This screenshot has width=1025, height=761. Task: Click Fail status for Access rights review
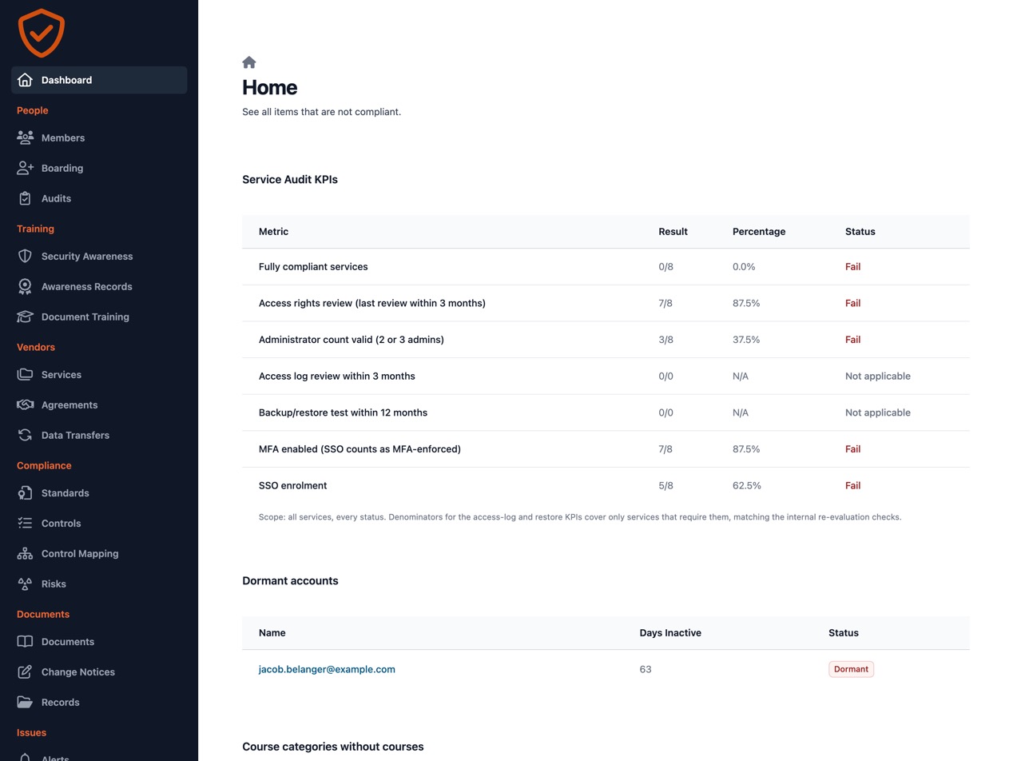point(852,303)
